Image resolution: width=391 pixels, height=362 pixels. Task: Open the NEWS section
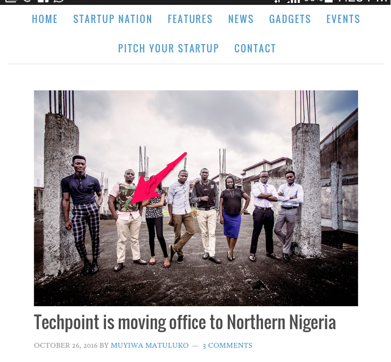(x=241, y=19)
